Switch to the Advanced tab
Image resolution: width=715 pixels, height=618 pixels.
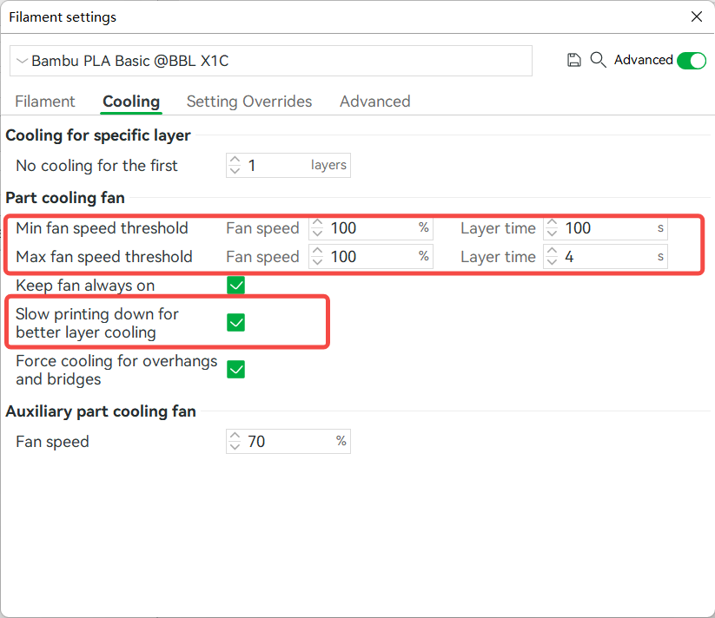tap(374, 102)
